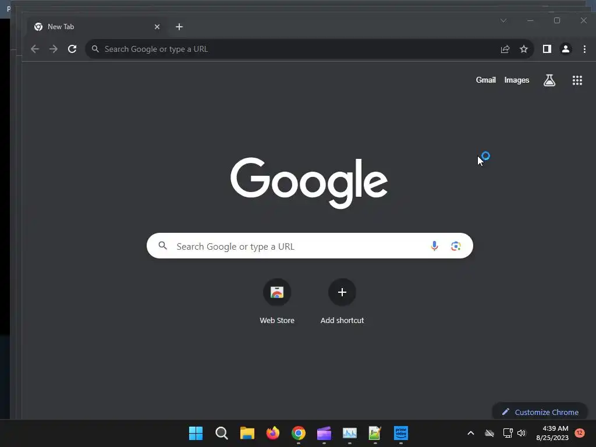Start voice search with the microphone icon
This screenshot has width=596, height=447.
tap(434, 246)
